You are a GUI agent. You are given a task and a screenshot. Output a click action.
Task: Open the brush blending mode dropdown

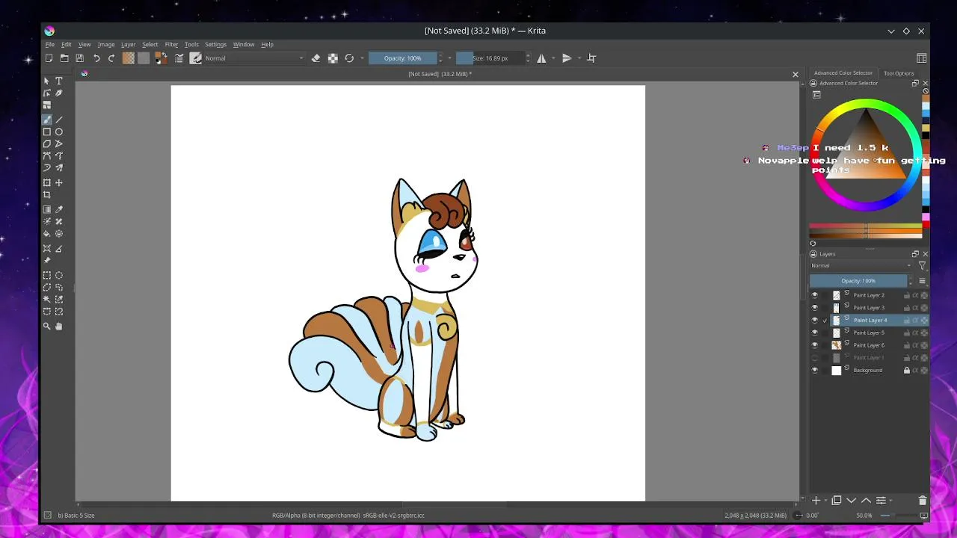pyautogui.click(x=255, y=58)
